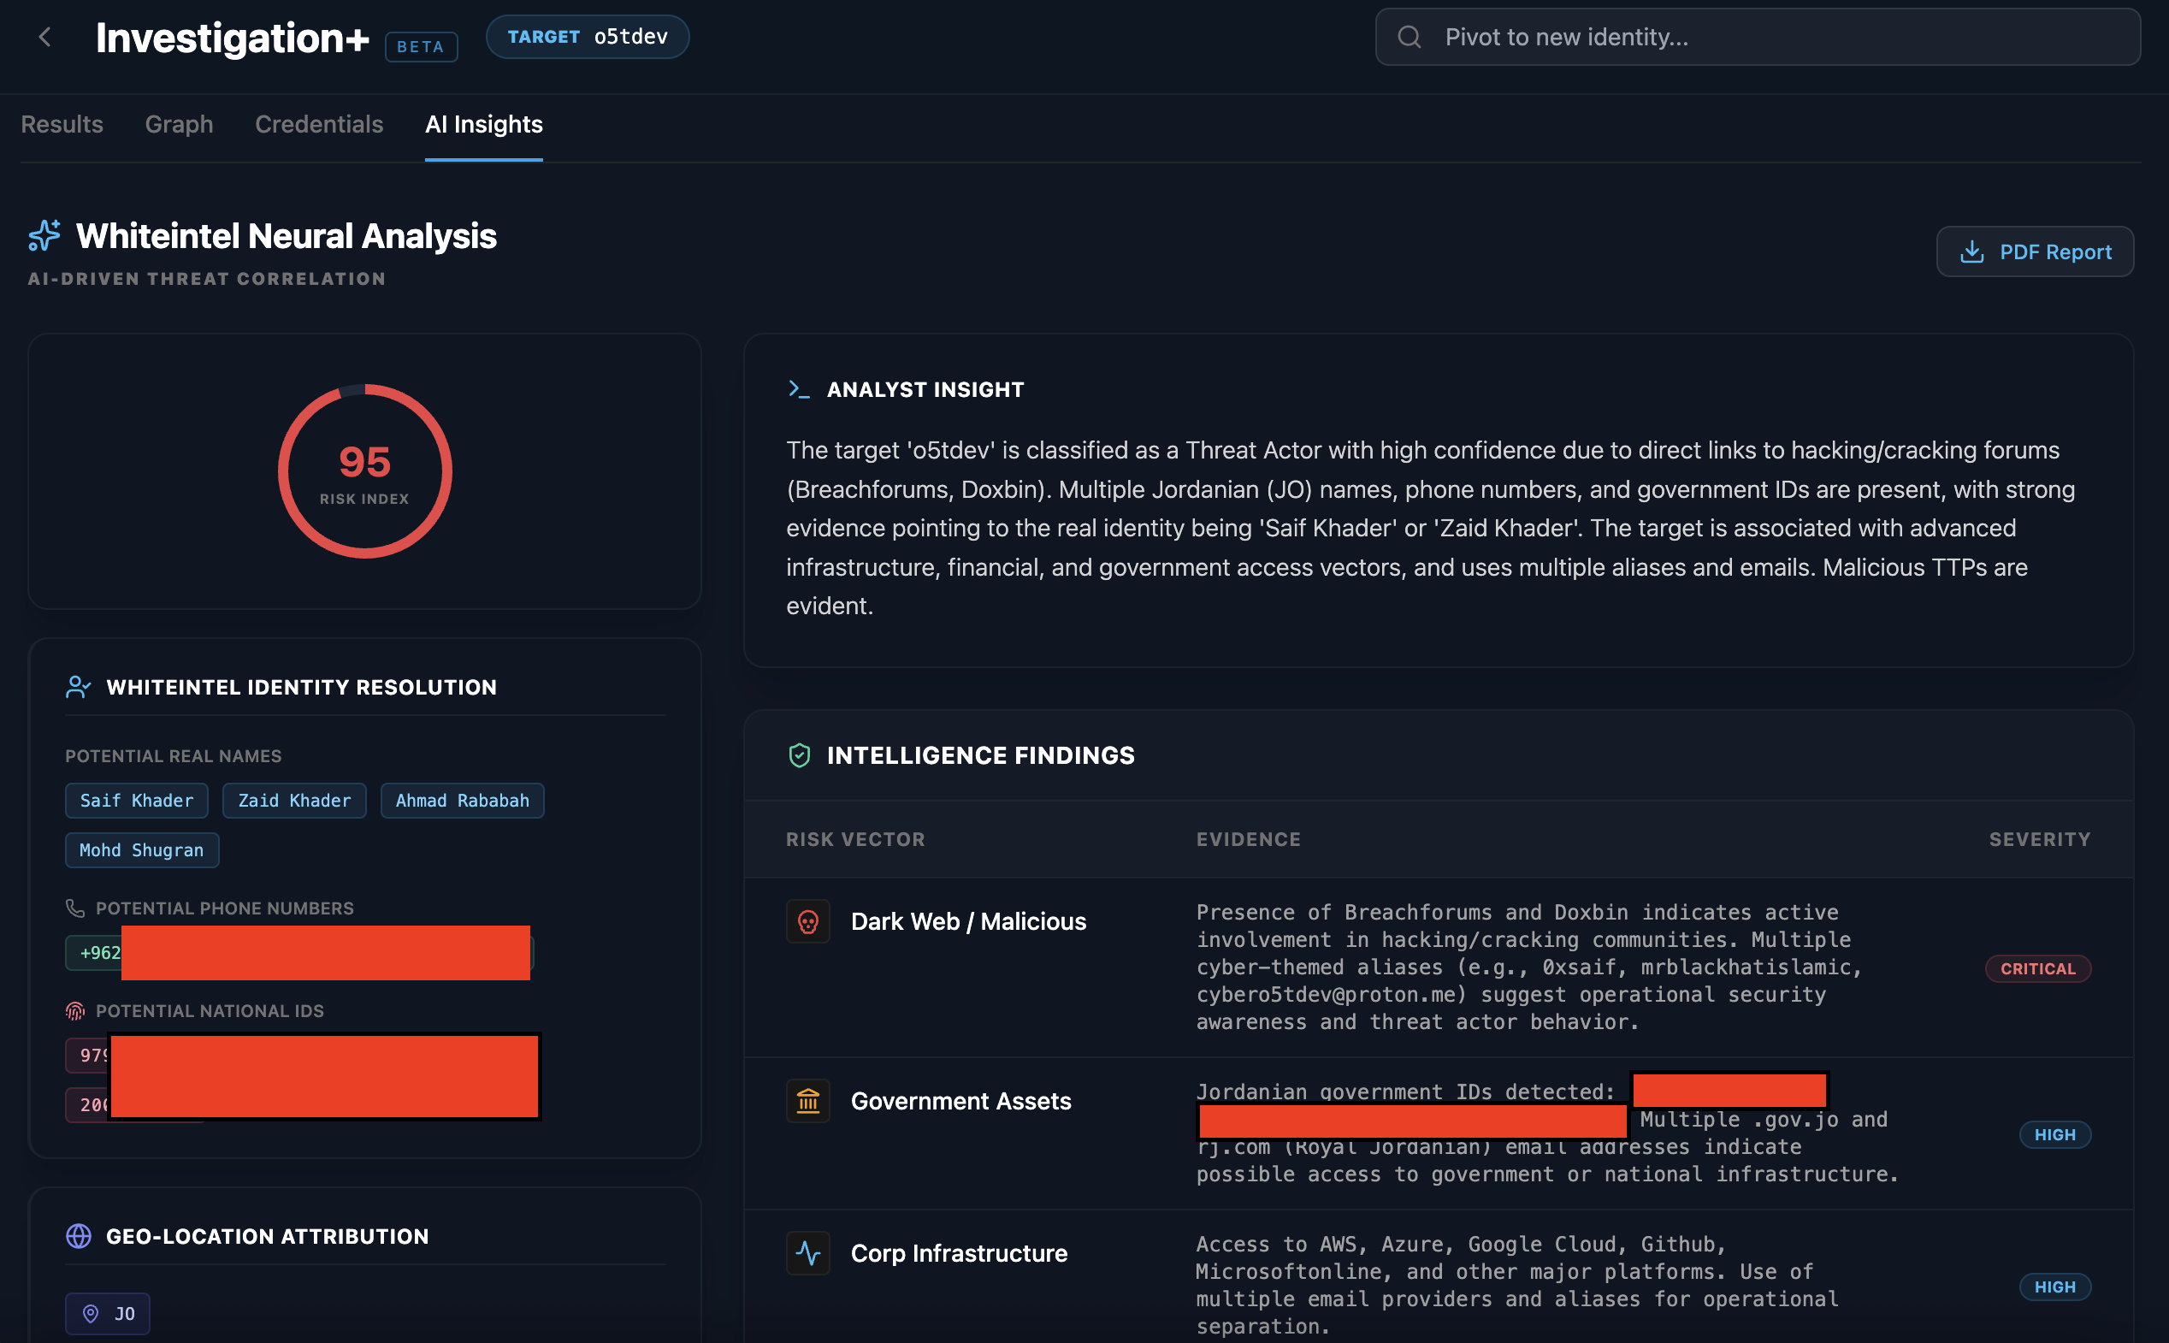2169x1343 pixels.
Task: Select the Saif Khader name tag
Action: coord(137,801)
